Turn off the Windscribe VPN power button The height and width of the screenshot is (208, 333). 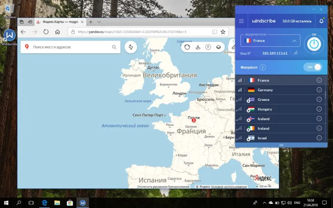(314, 44)
